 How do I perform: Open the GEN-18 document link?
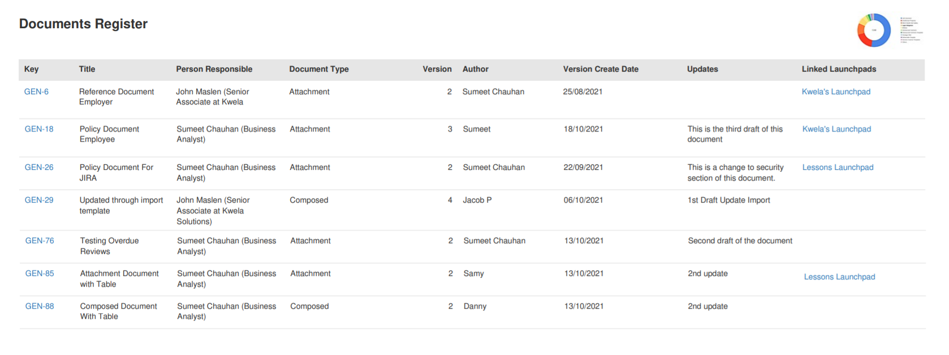[39, 129]
